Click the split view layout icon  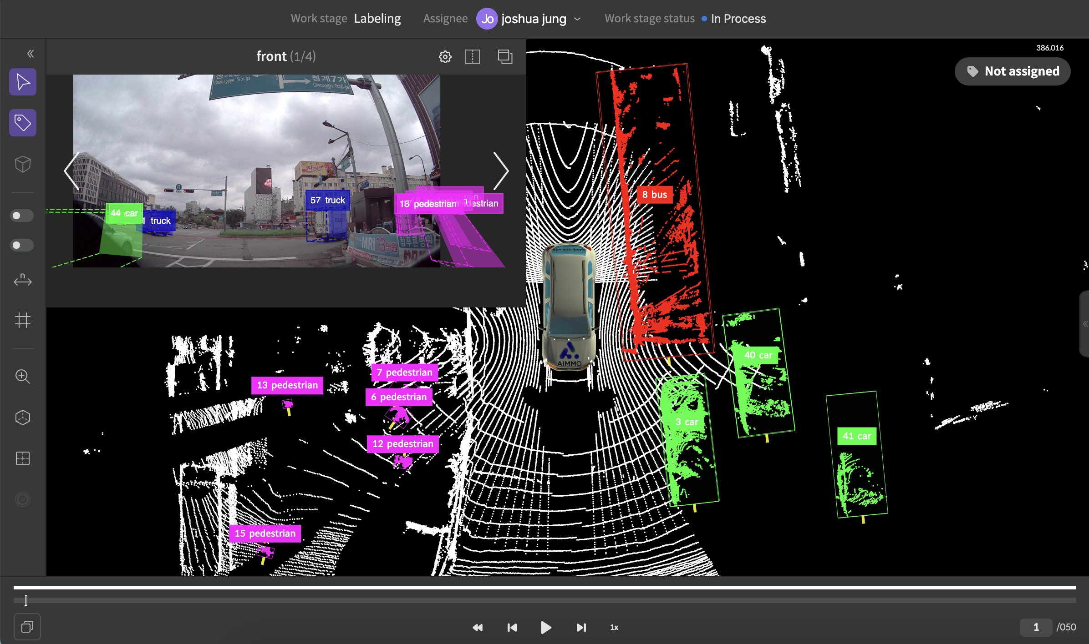pyautogui.click(x=473, y=57)
